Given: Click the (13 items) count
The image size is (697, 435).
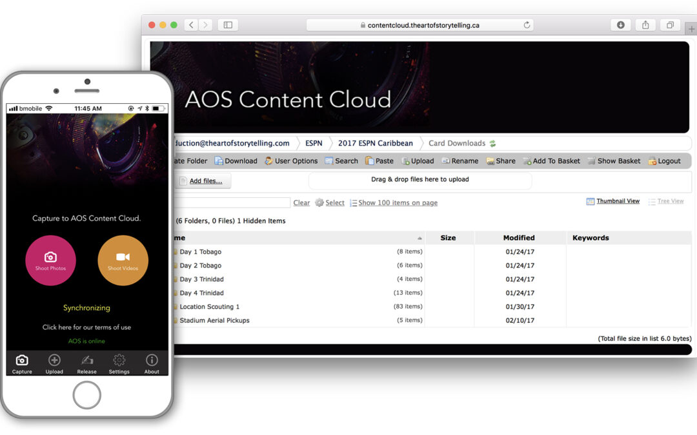Looking at the screenshot, I should [408, 293].
